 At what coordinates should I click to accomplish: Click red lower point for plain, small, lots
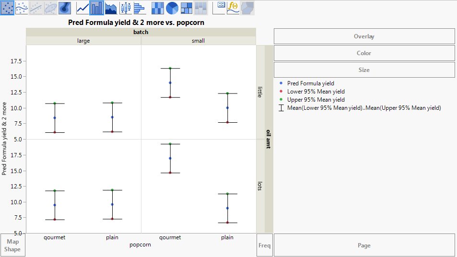coord(228,222)
